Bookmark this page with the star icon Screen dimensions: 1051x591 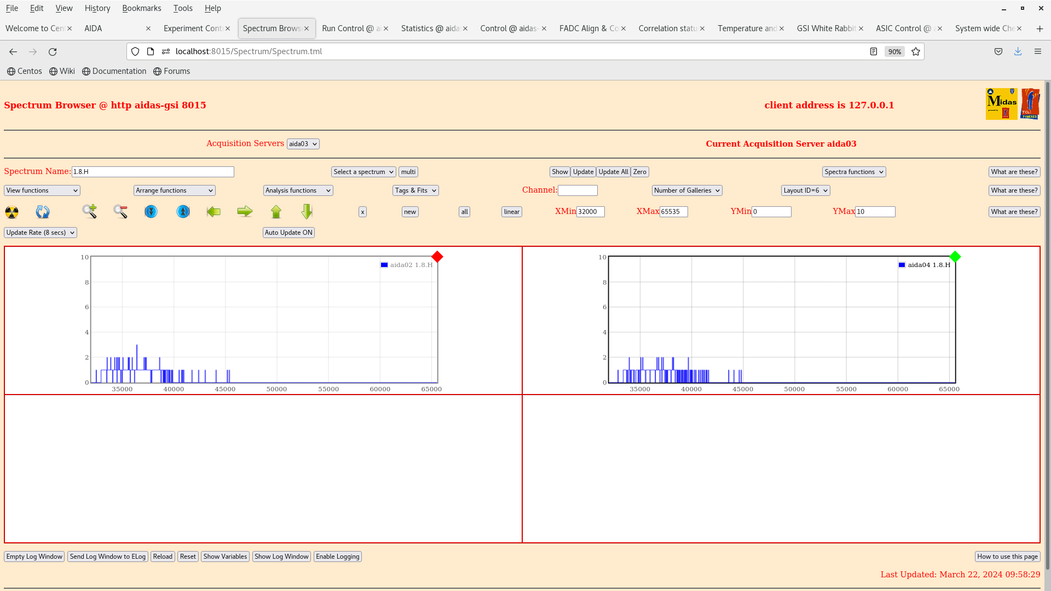(x=916, y=51)
